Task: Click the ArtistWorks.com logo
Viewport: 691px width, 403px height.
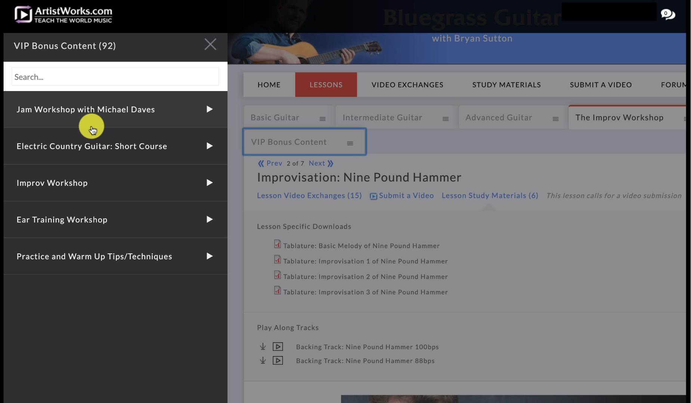Action: pos(63,15)
